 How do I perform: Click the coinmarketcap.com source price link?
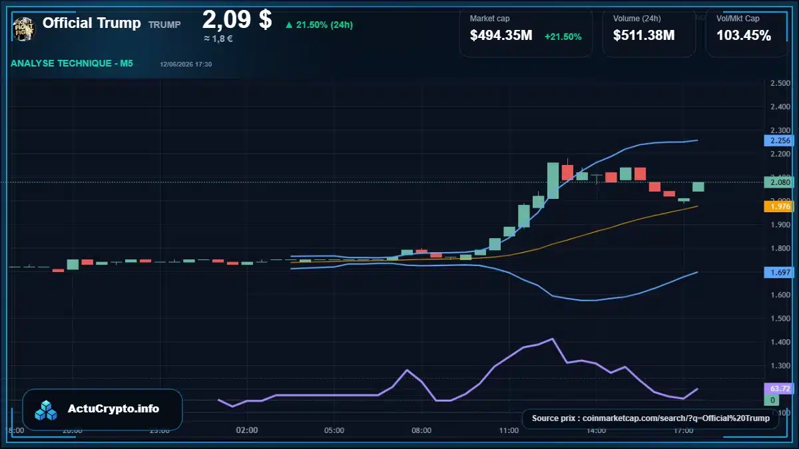coord(651,418)
